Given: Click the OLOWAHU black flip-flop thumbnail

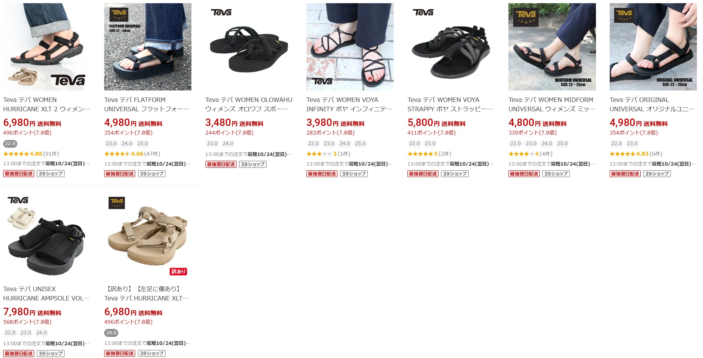Looking at the screenshot, I should (249, 47).
